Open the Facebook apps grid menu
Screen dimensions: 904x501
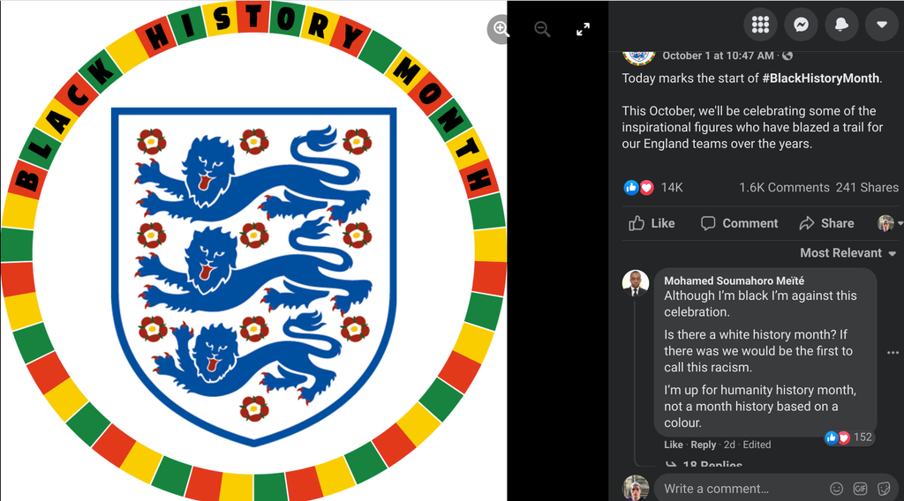[x=760, y=25]
